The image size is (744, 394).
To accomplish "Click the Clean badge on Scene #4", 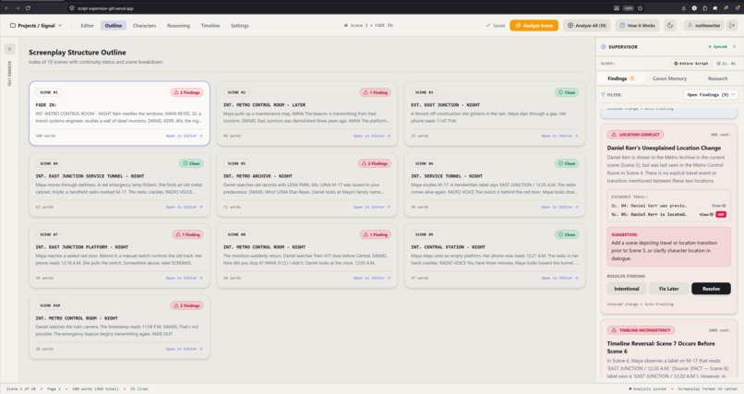I will pyautogui.click(x=191, y=163).
